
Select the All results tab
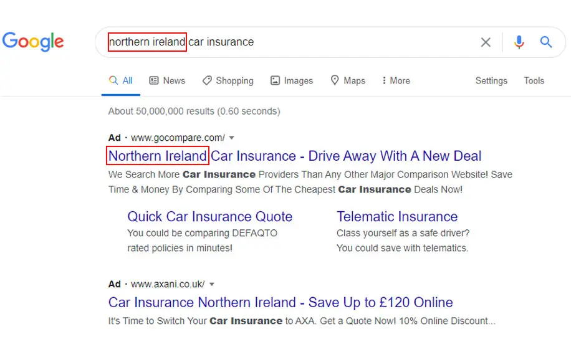(x=121, y=80)
